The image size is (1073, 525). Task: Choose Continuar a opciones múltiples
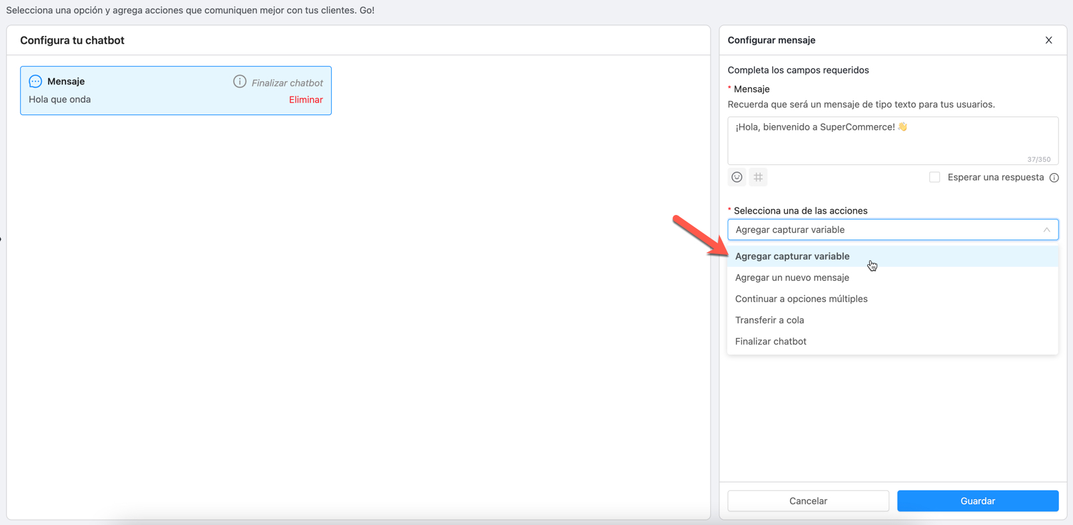[x=893, y=299]
